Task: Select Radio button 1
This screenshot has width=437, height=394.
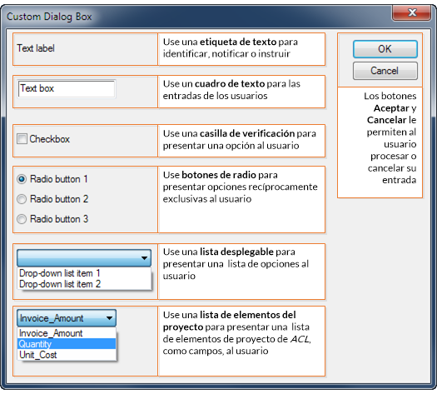Action: pos(22,179)
